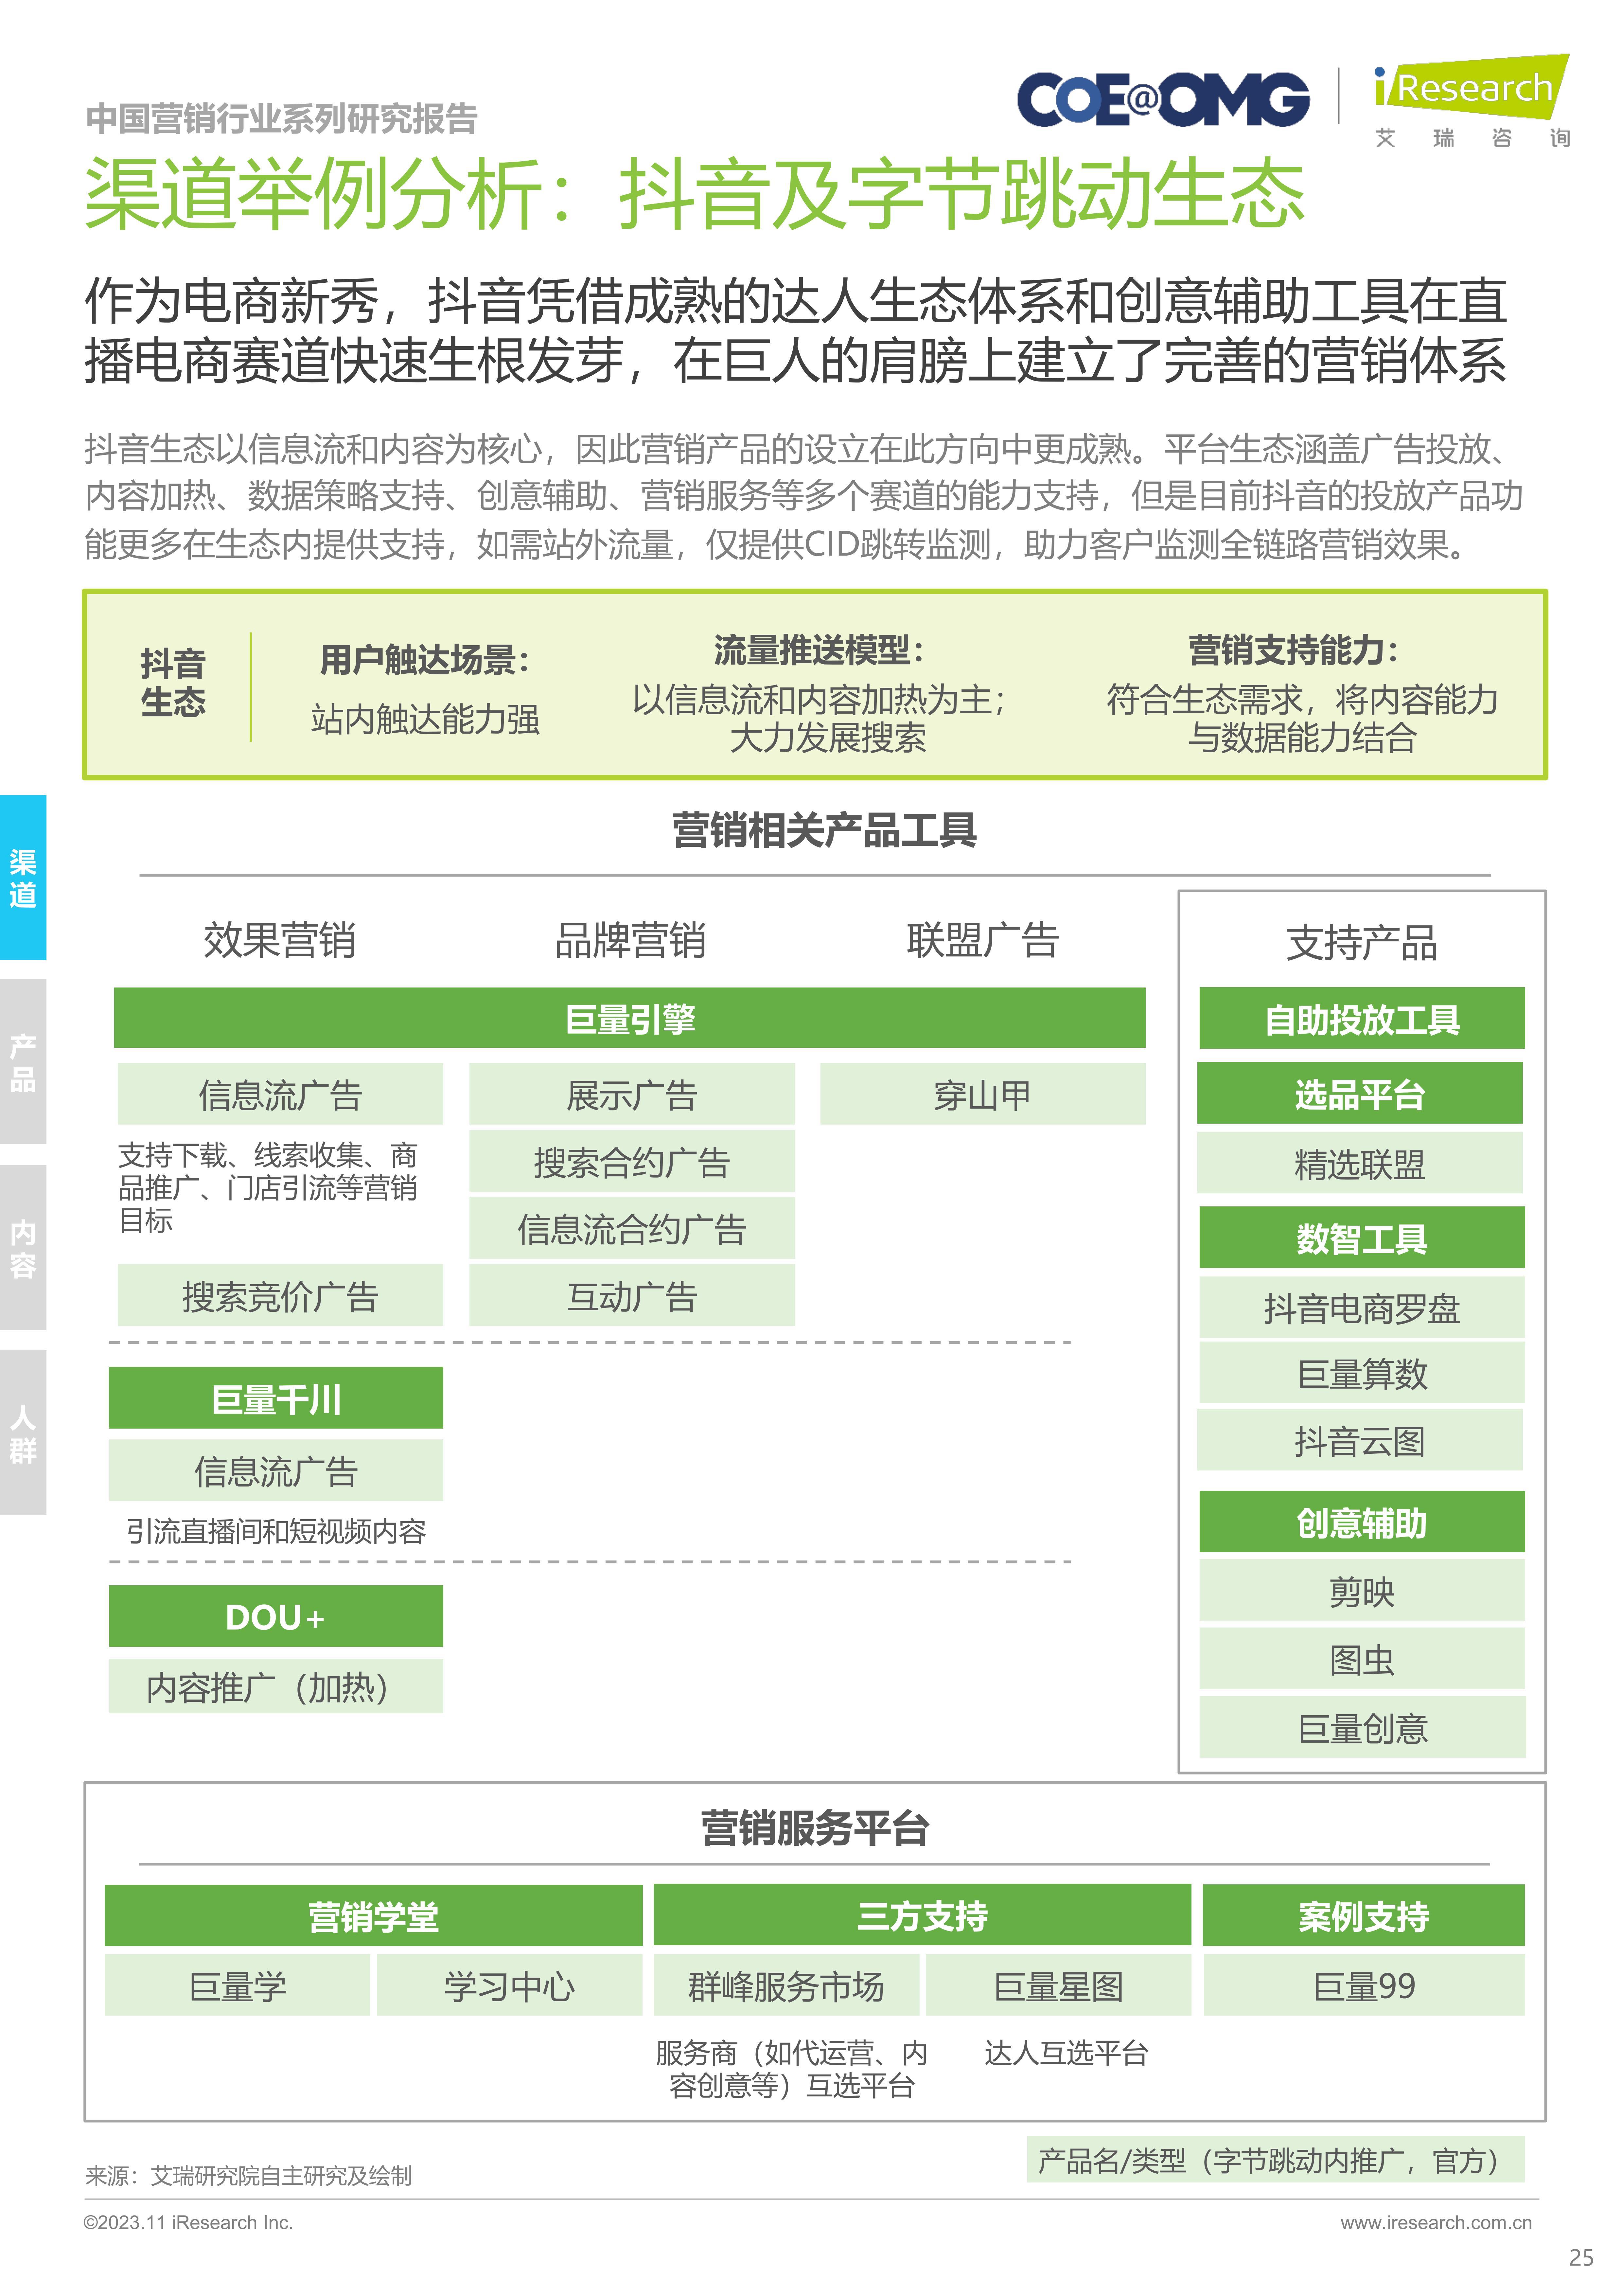This screenshot has height=2296, width=1622.
Task: Click the 巨量99 box
Action: pyautogui.click(x=1364, y=1985)
